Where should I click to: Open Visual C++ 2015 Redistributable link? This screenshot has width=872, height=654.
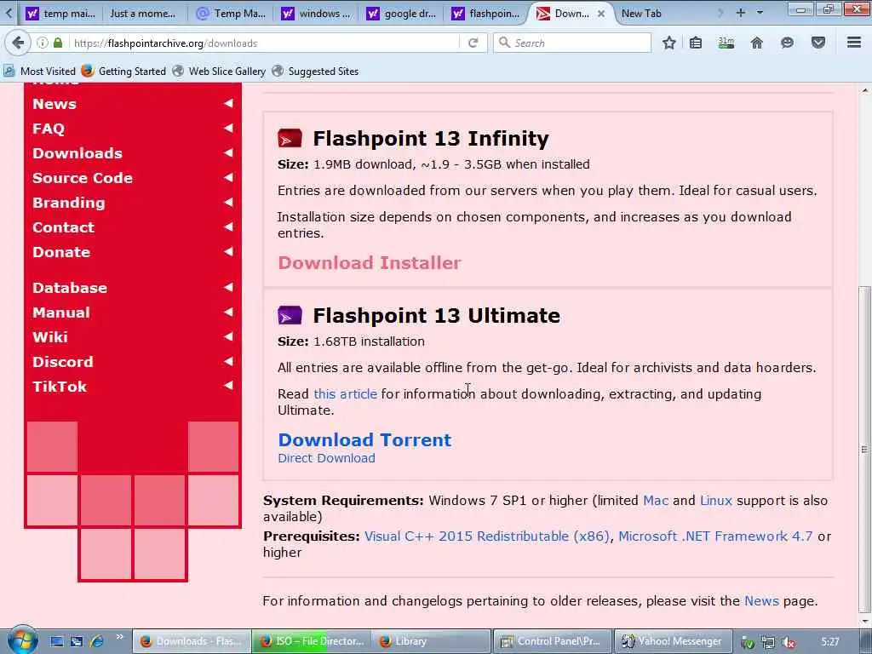coord(487,536)
